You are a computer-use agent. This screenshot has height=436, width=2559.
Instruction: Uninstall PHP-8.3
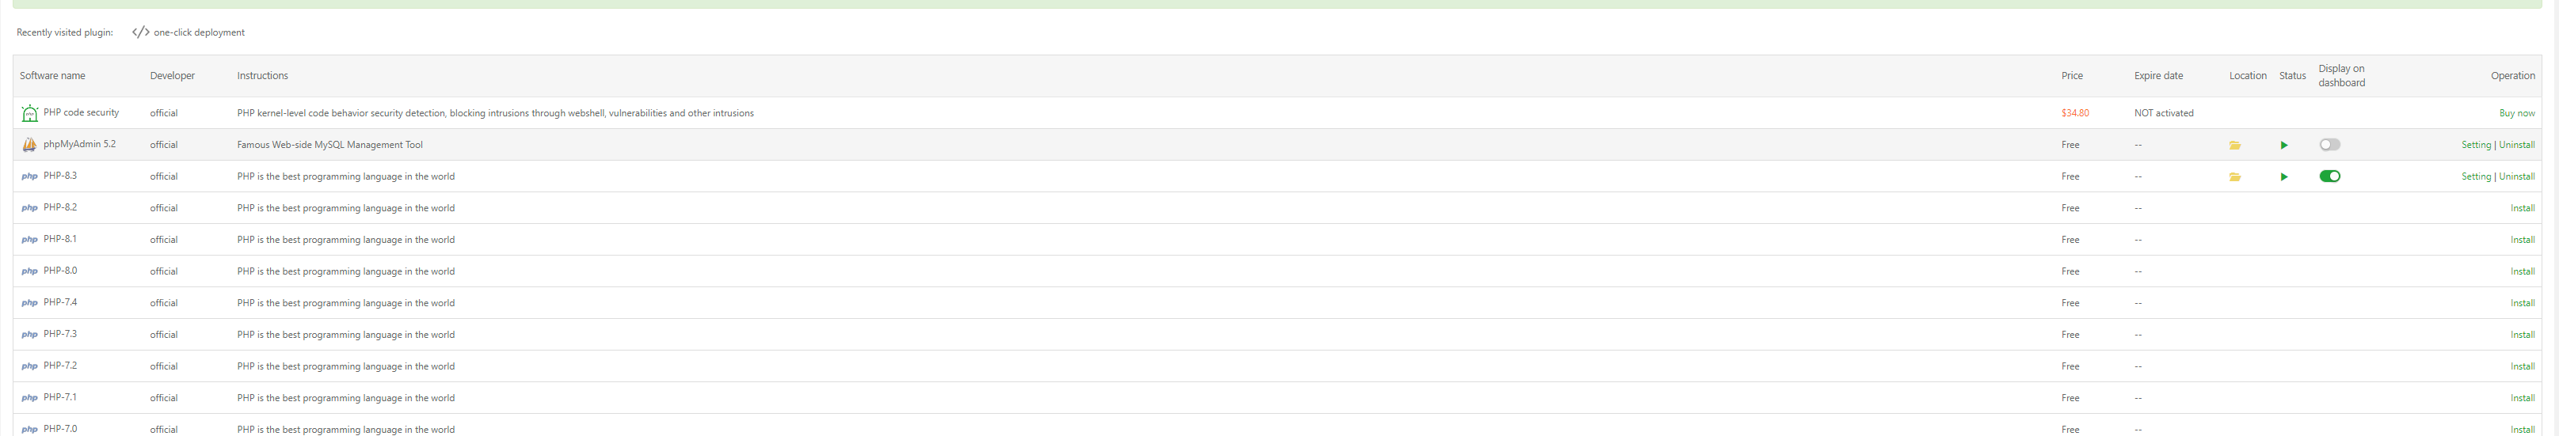click(x=2516, y=176)
